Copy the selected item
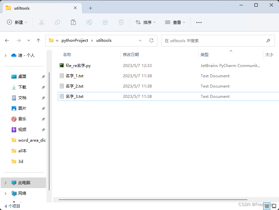Viewport: 279px width, 210px height. 57,22
